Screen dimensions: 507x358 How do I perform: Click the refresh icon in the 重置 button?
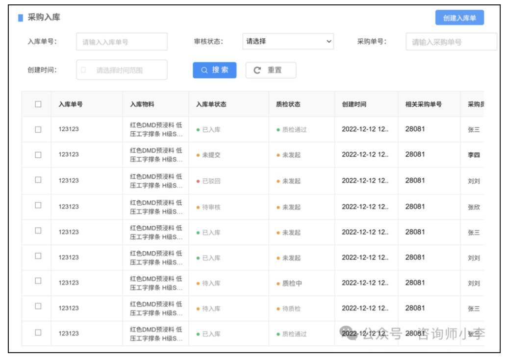click(x=257, y=71)
